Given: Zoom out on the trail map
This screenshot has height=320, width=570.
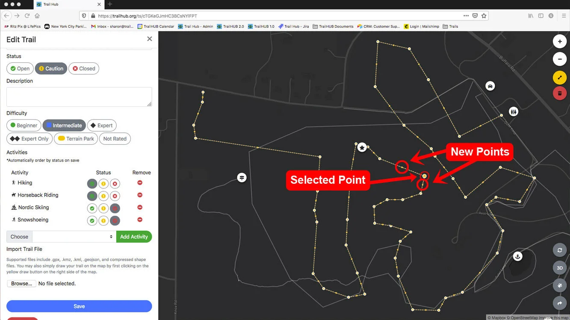Looking at the screenshot, I should point(560,59).
